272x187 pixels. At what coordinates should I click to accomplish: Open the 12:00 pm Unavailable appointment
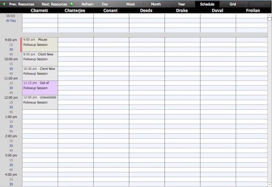coord(40,102)
